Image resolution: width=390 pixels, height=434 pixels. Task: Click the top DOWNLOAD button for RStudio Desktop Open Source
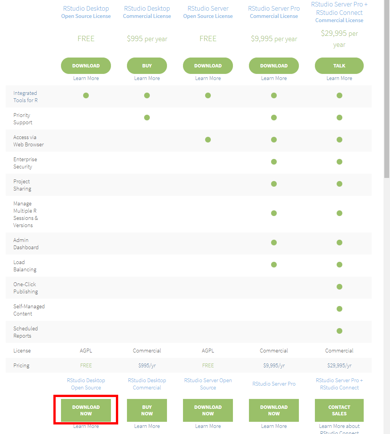86,66
